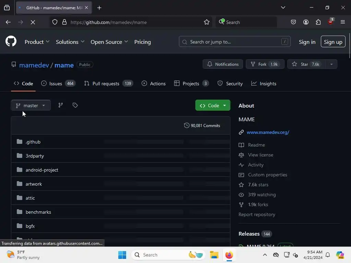Open the Issues tab
This screenshot has height=263, width=351.
[x=58, y=84]
